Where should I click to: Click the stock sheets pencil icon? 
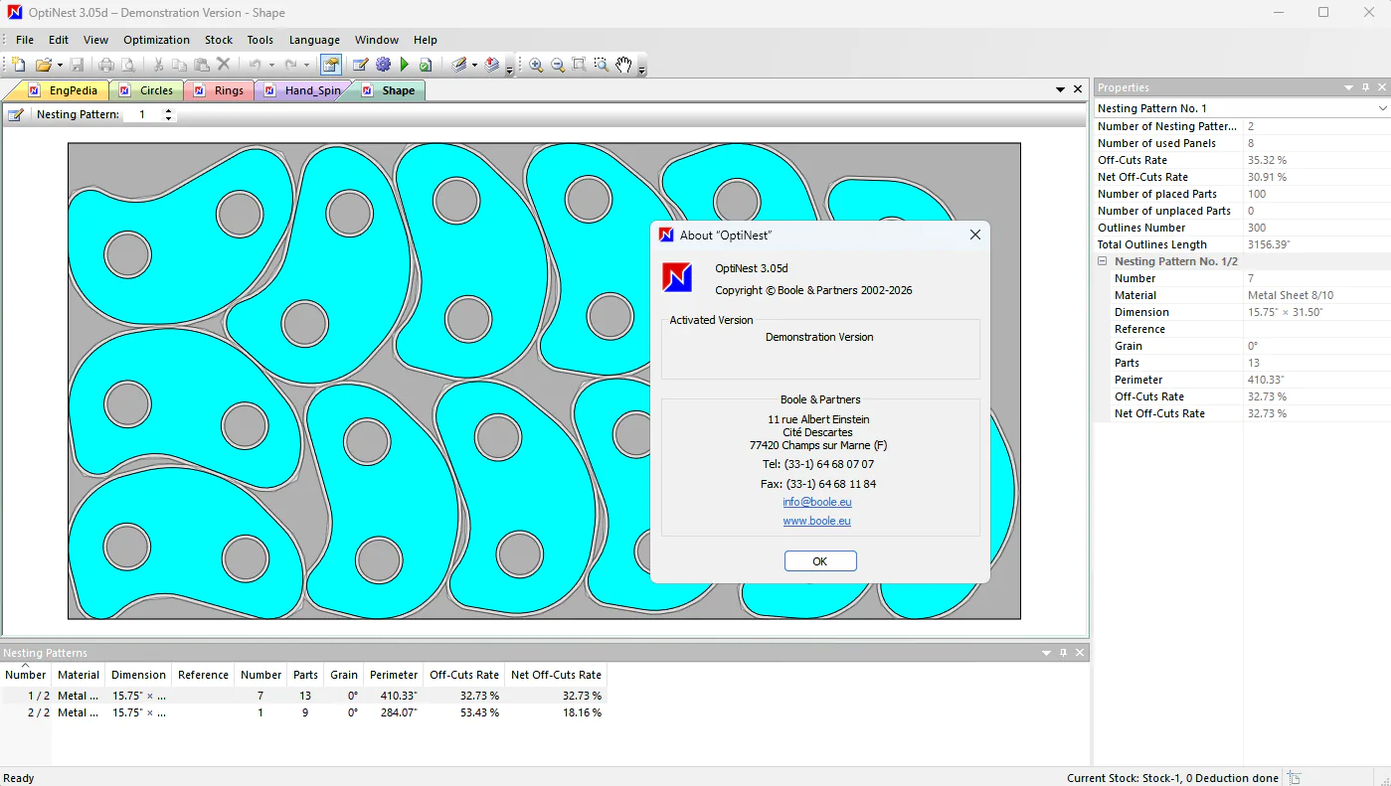[458, 65]
